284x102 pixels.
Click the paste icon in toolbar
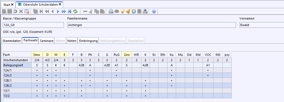102,11
